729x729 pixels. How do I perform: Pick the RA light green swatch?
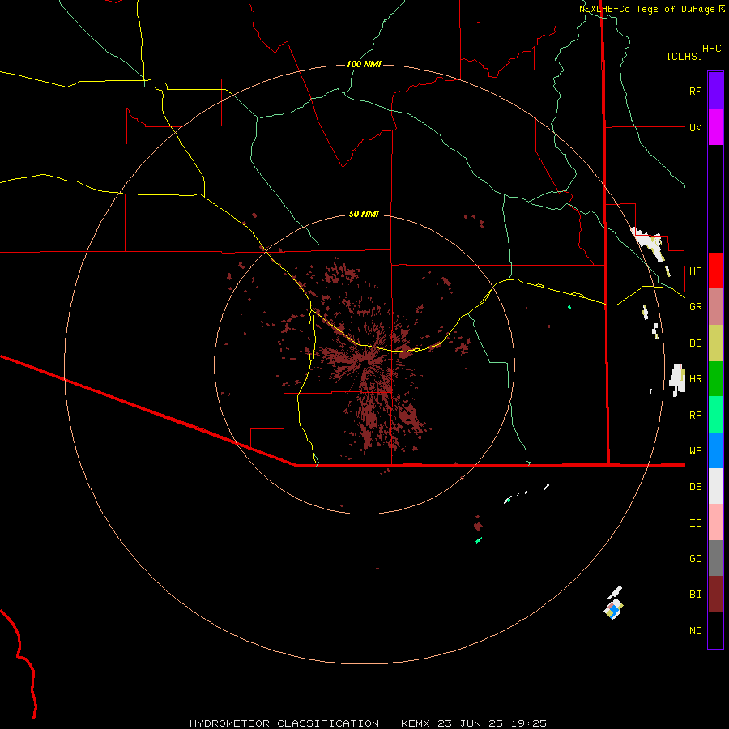715,415
